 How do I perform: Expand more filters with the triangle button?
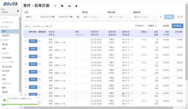[161, 17]
